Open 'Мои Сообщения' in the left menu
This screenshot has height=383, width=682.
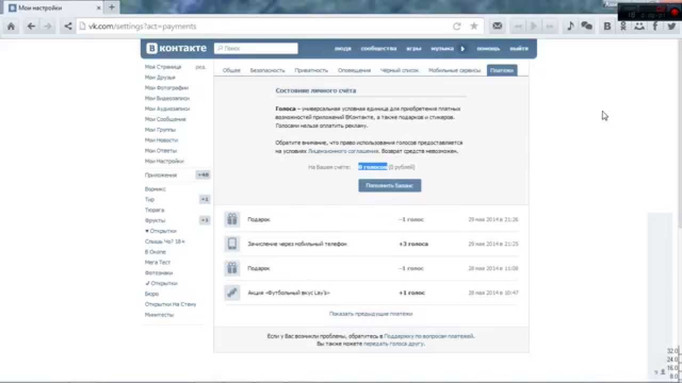[165, 119]
